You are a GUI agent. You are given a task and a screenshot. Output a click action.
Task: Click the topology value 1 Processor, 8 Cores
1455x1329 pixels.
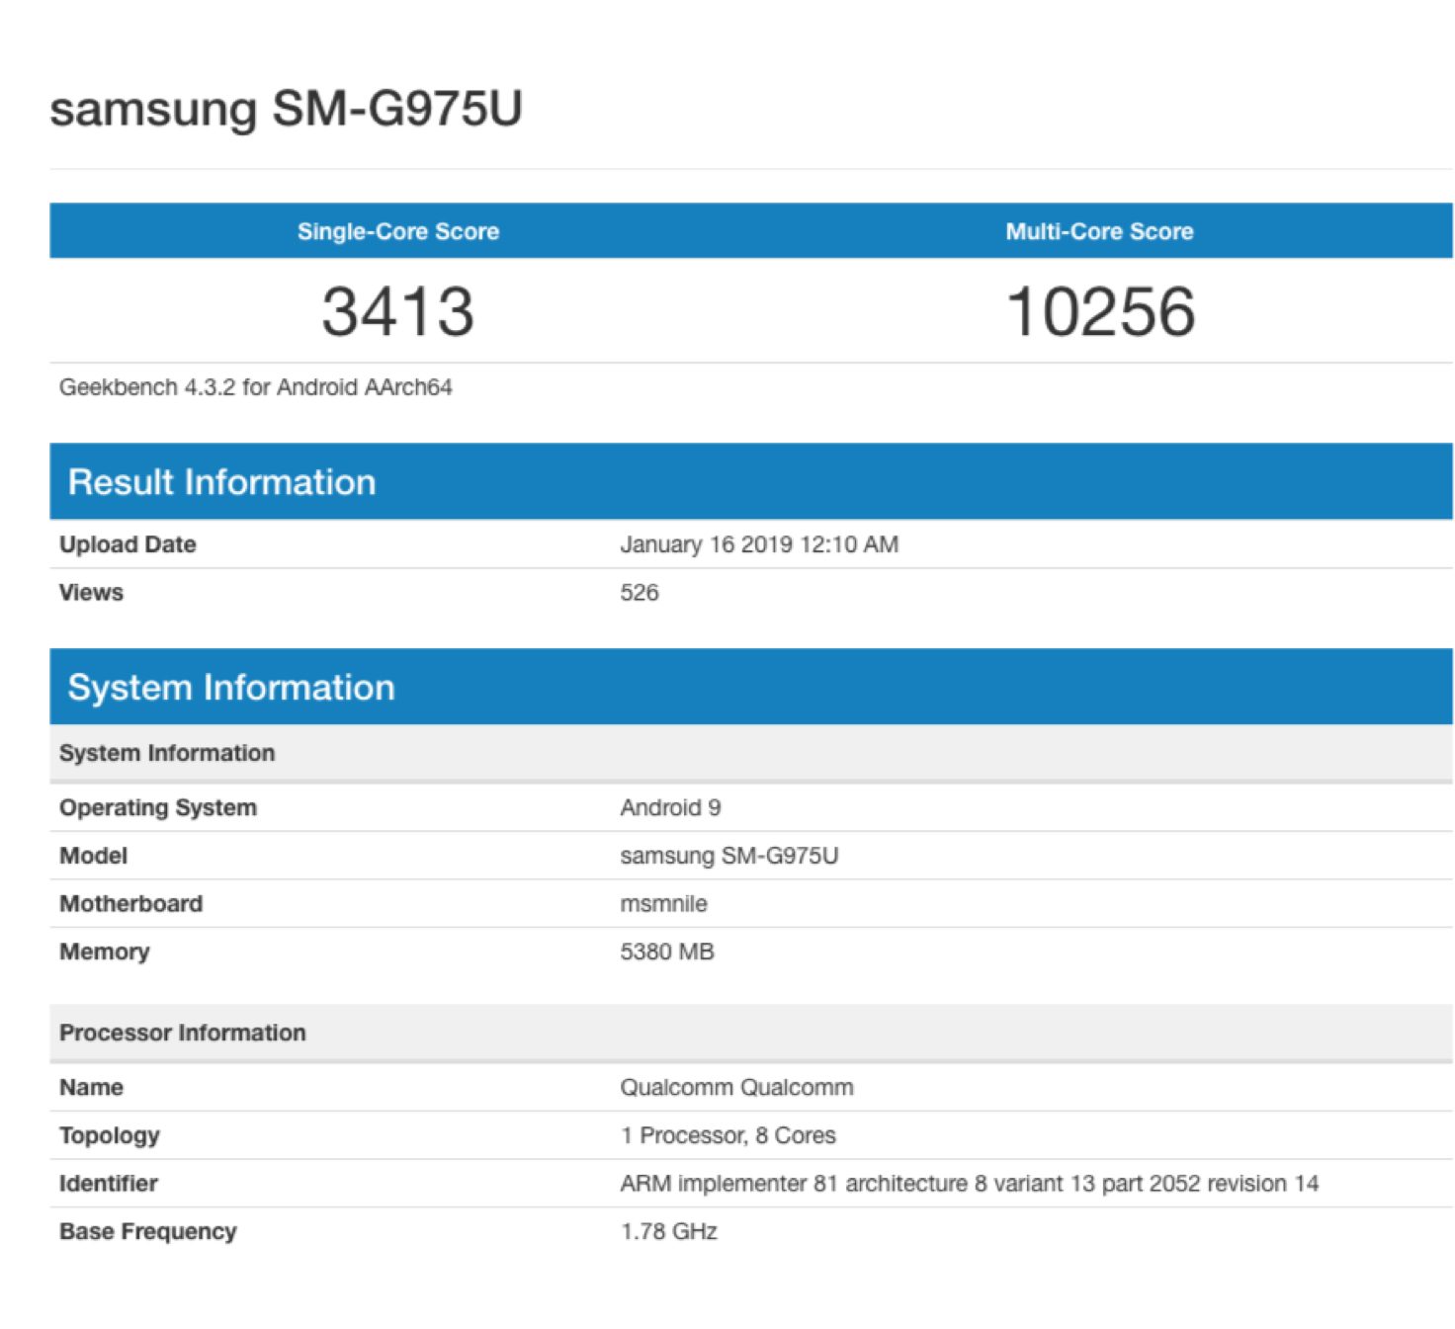[727, 1135]
